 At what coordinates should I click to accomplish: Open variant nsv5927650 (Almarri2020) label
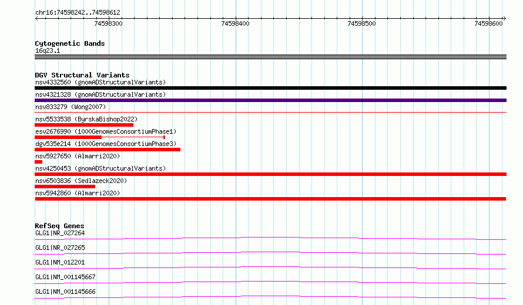click(78, 156)
